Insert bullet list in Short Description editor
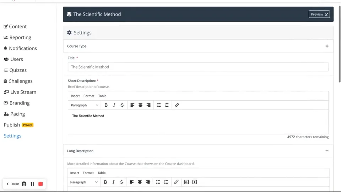This screenshot has width=341, height=192. (x=159, y=105)
